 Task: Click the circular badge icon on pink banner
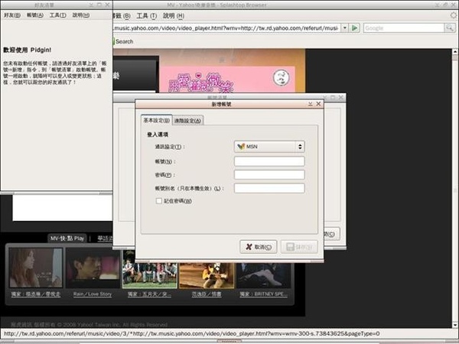pos(282,78)
